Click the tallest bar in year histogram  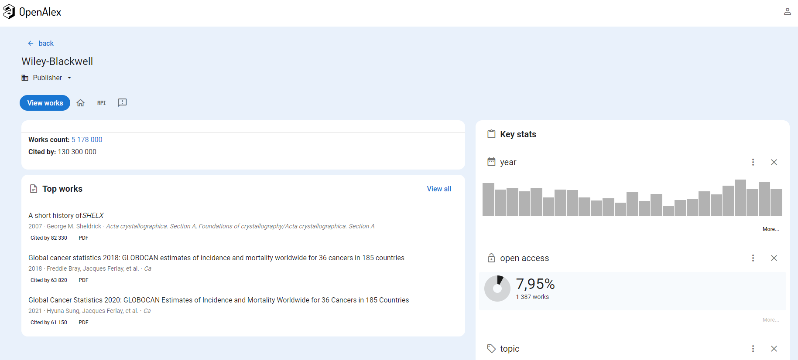[740, 198]
